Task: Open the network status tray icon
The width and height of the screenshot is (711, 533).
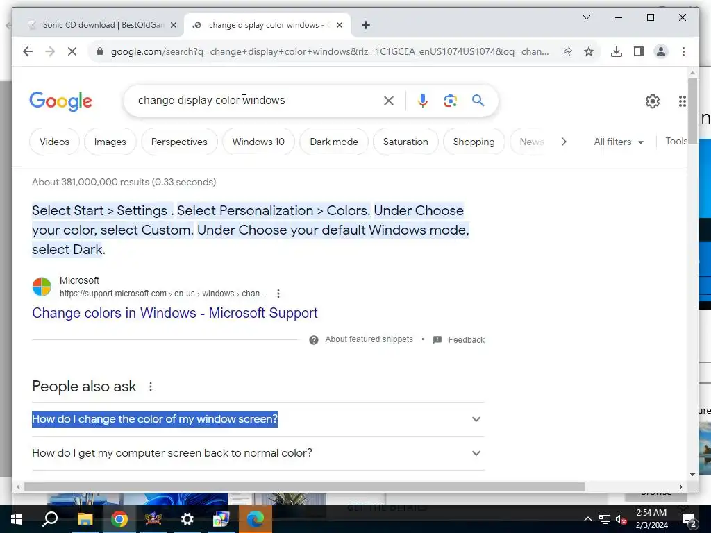Action: [605, 519]
